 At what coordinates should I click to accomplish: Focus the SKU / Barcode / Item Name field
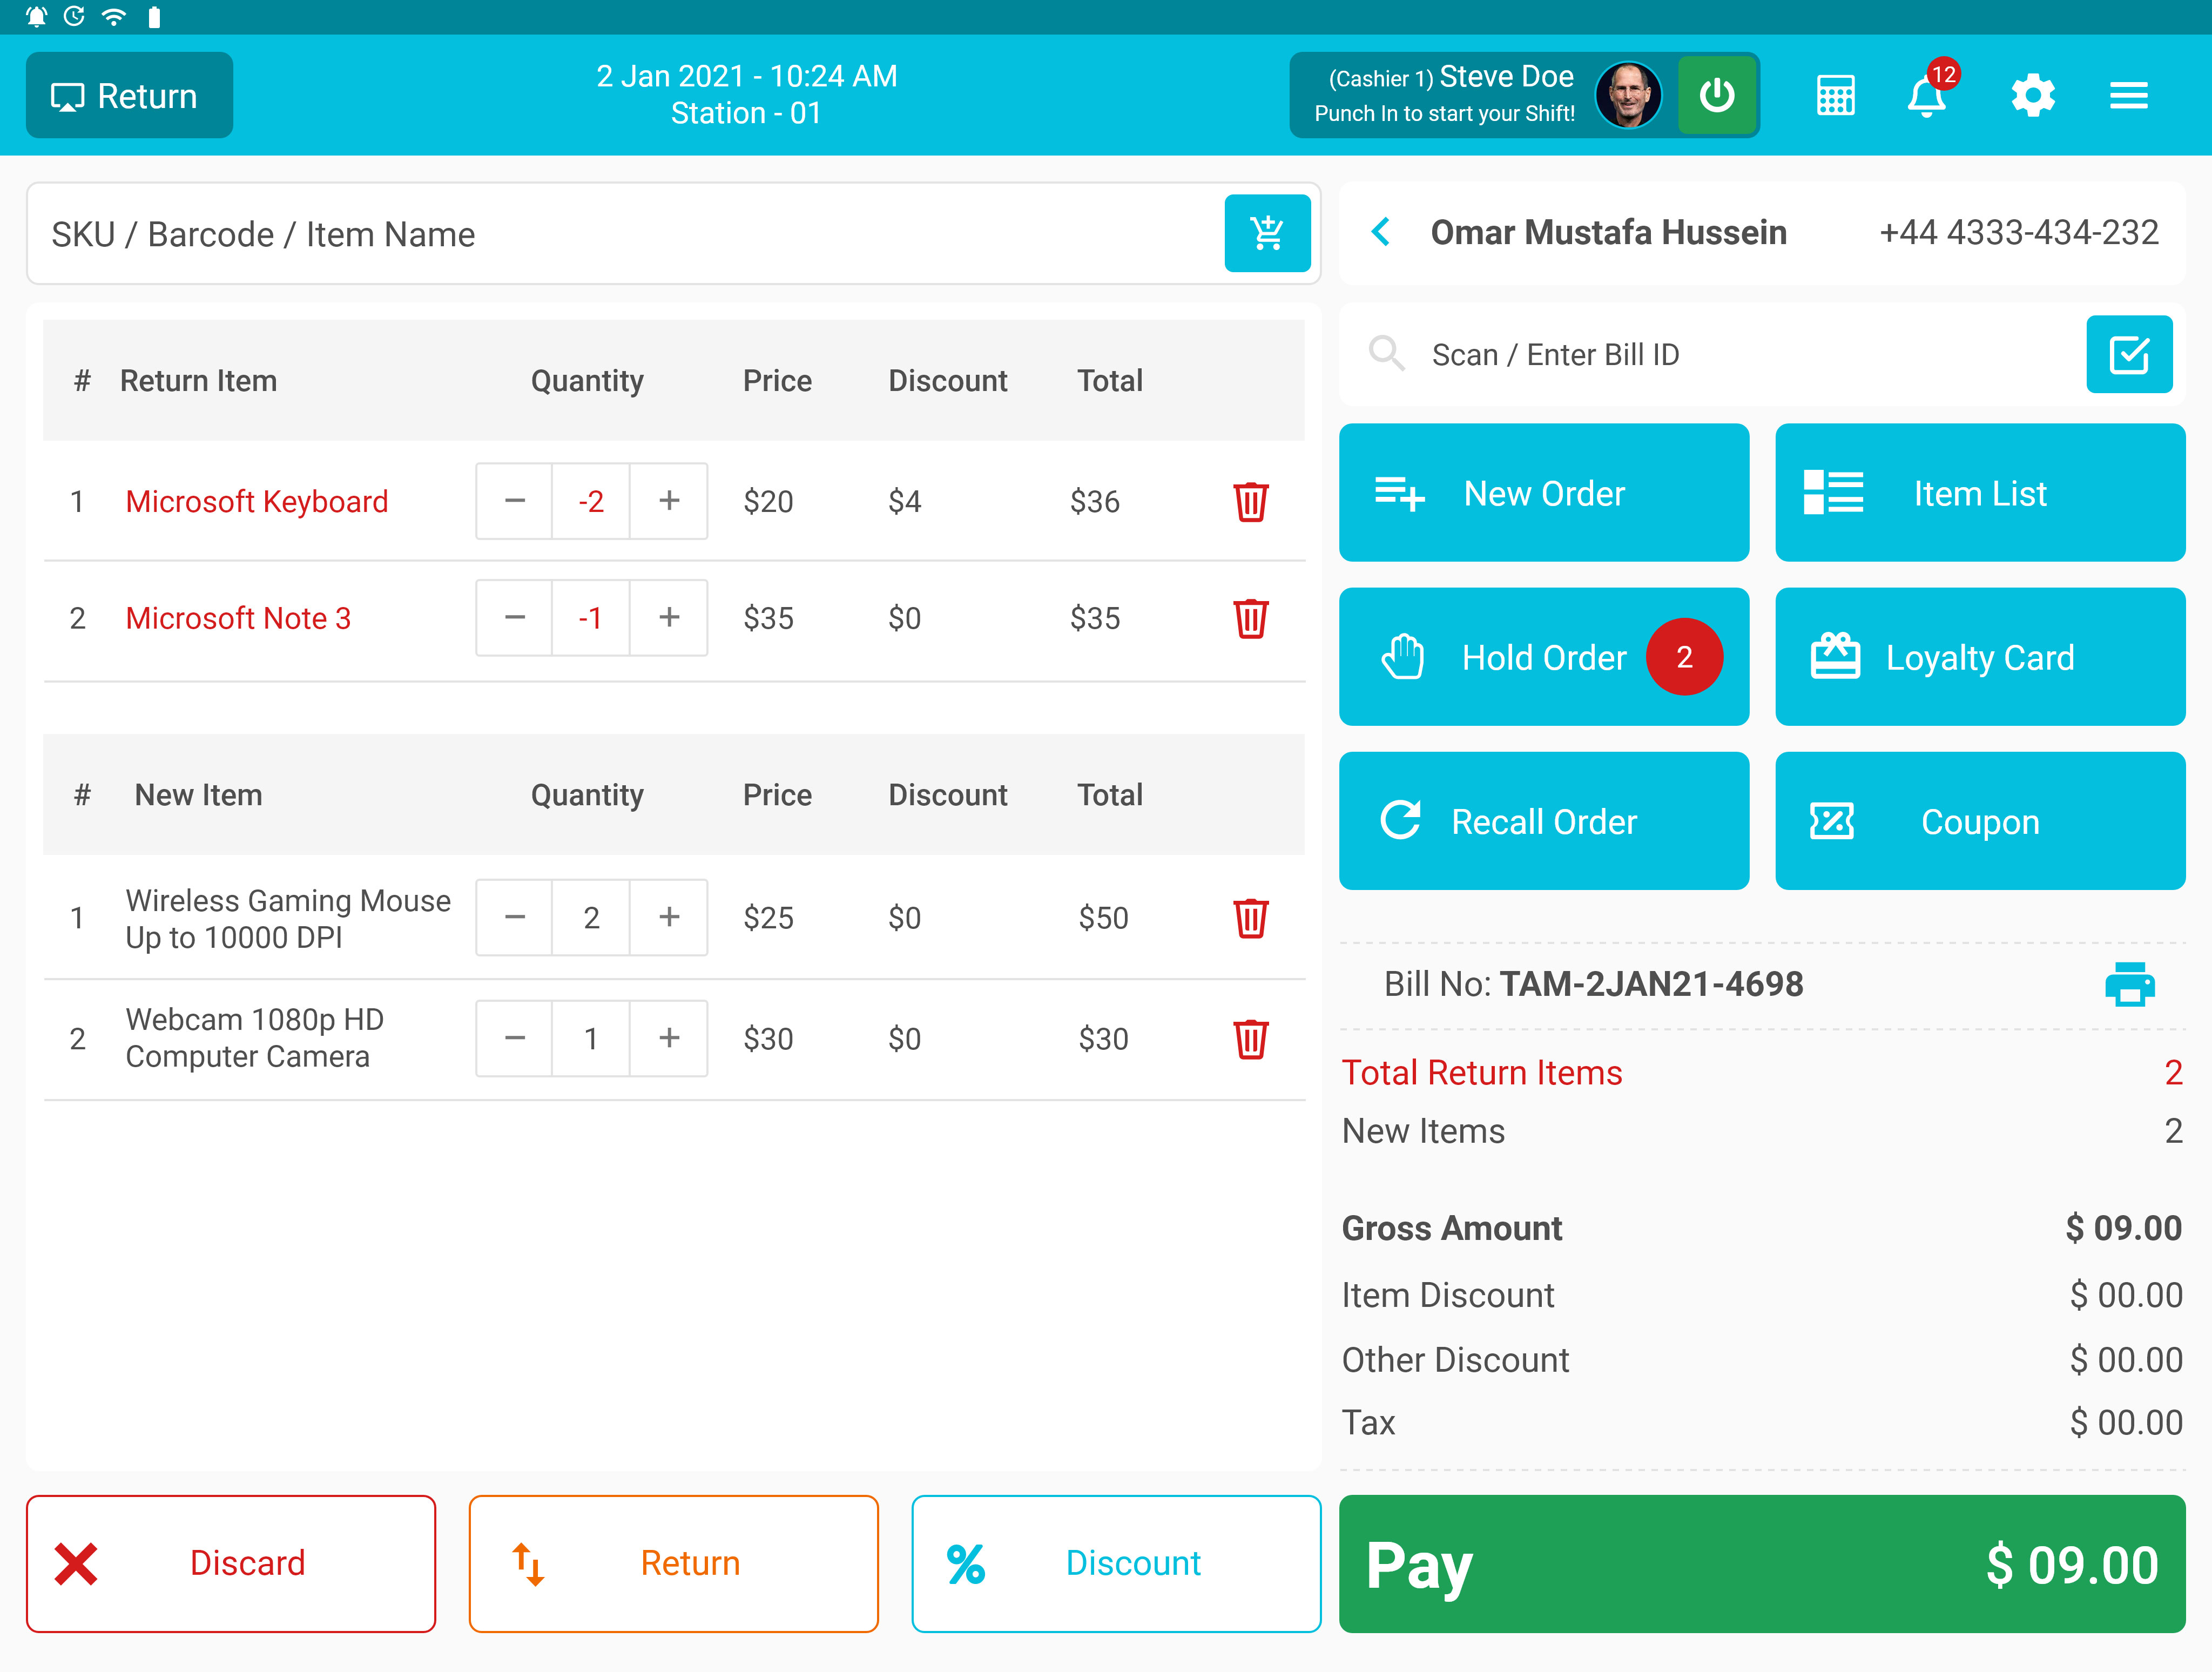click(620, 234)
